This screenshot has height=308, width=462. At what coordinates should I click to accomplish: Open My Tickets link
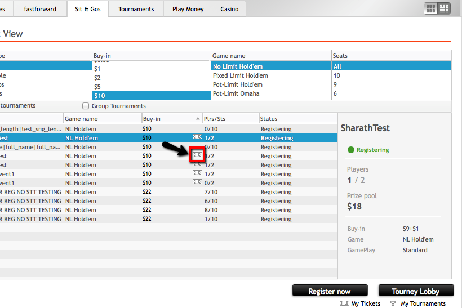click(366, 303)
